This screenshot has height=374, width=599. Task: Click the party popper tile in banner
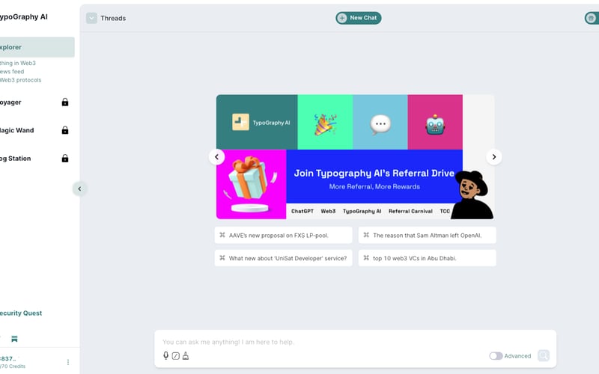tap(325, 122)
